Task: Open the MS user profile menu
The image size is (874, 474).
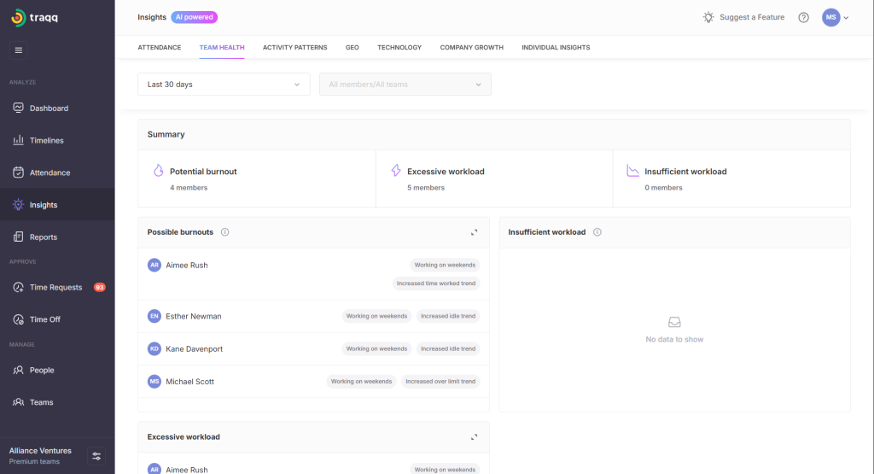Action: pyautogui.click(x=835, y=17)
